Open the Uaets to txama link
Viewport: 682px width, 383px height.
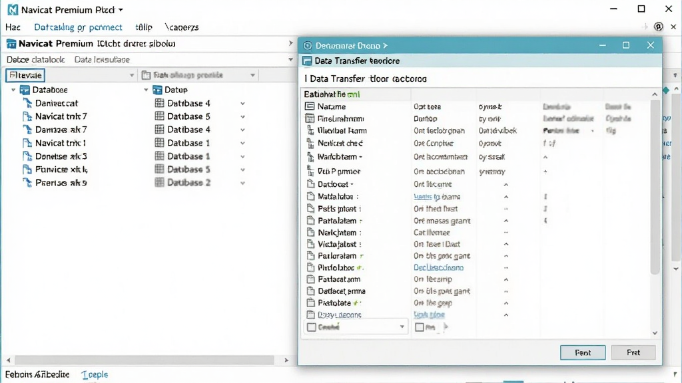coord(437,196)
